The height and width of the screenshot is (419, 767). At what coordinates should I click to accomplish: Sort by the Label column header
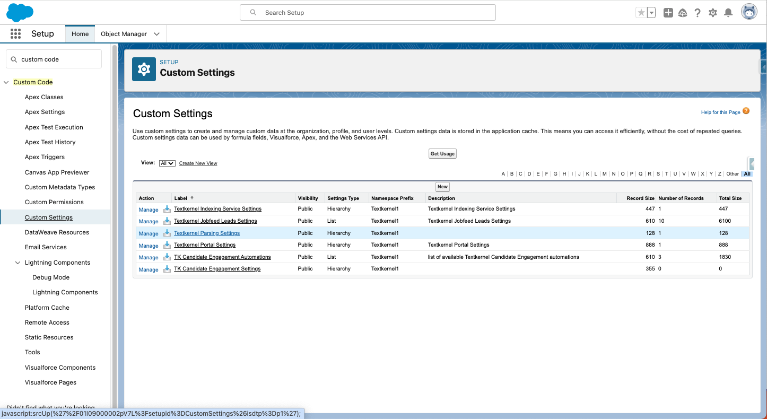[181, 198]
